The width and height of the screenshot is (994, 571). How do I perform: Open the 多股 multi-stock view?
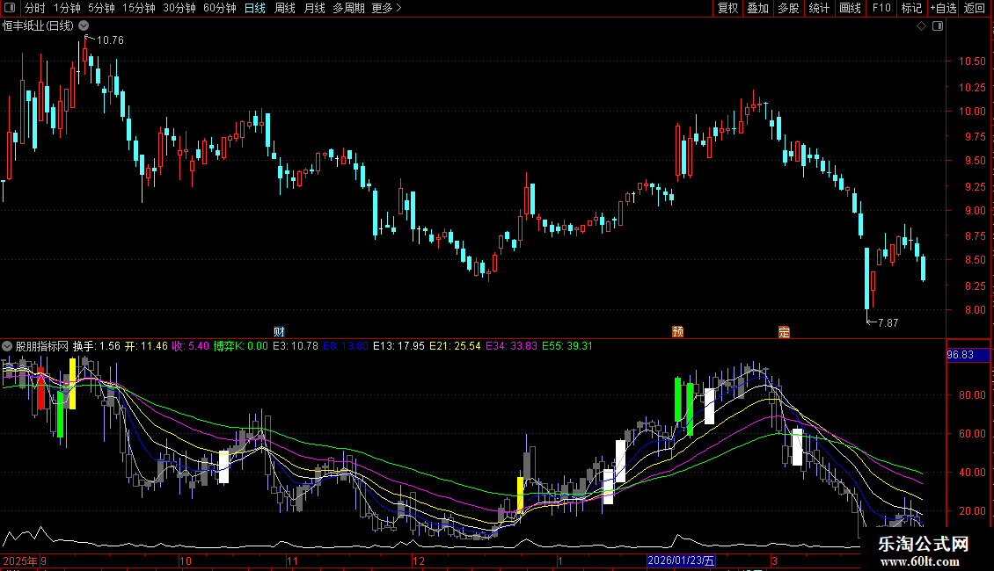tap(788, 8)
